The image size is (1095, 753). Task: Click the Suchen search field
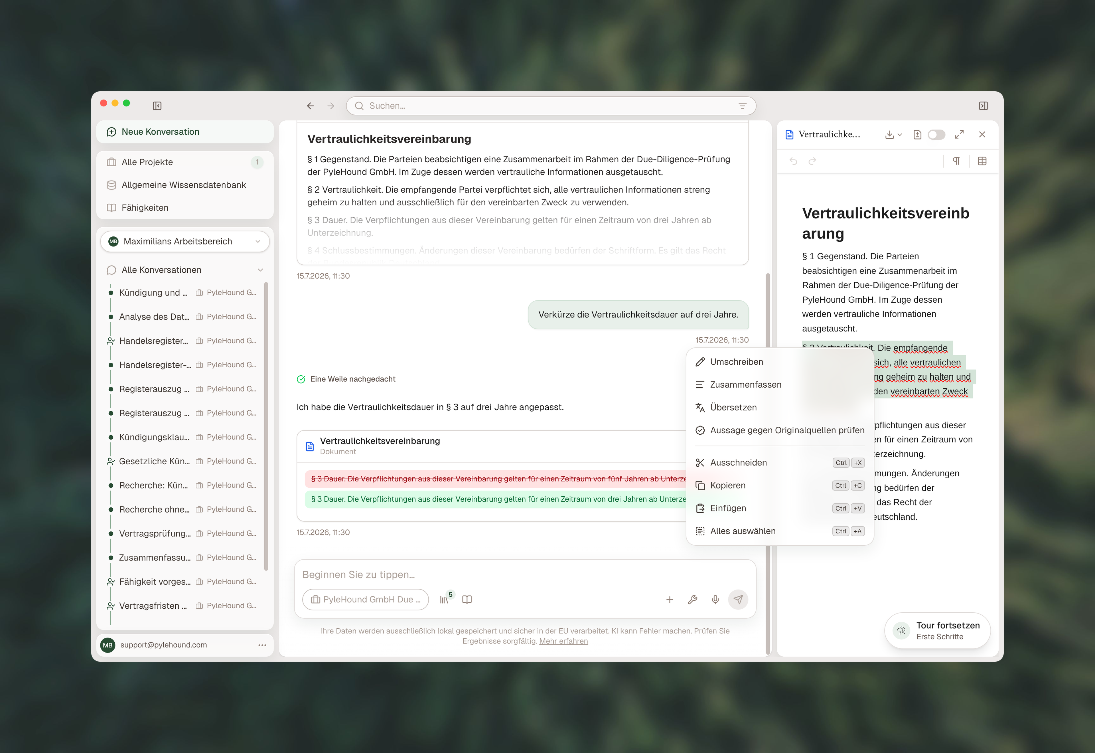(551, 106)
